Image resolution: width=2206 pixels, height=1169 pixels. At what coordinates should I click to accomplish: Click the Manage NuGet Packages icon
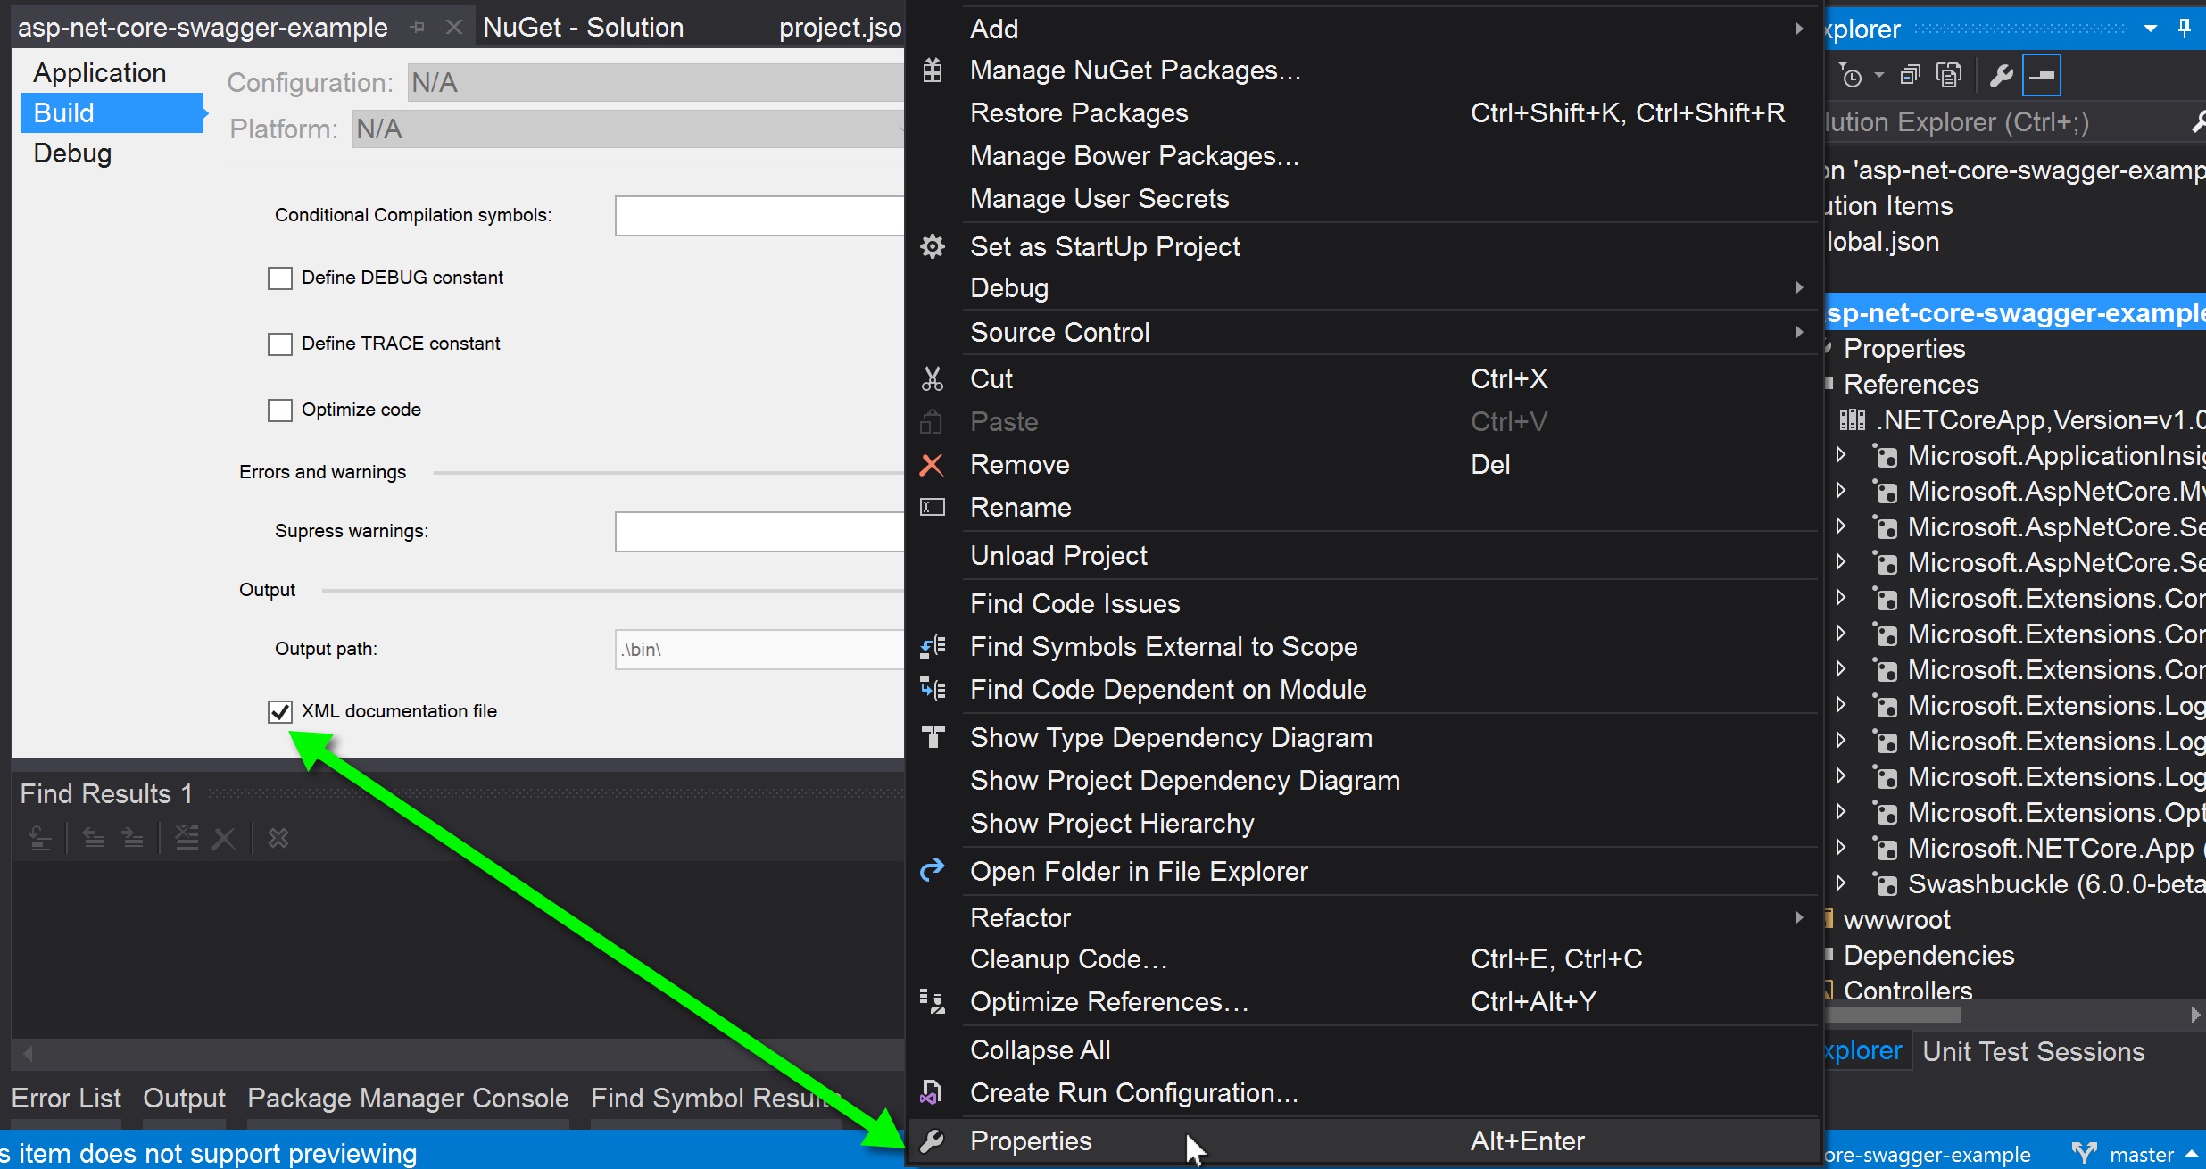coord(932,70)
